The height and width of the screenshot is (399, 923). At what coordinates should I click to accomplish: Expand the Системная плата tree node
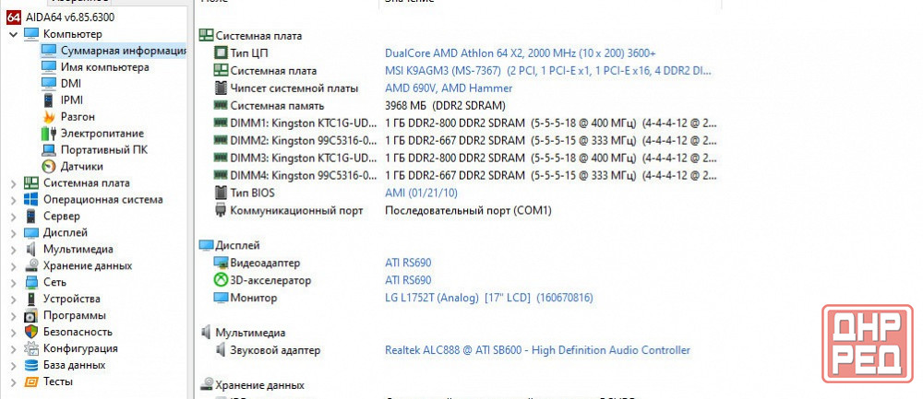pyautogui.click(x=14, y=183)
